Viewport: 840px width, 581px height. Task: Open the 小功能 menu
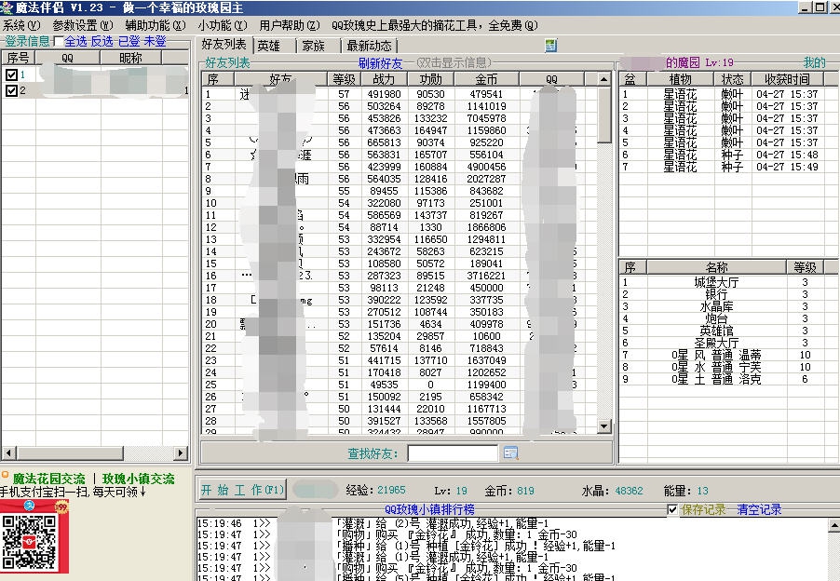(x=219, y=26)
